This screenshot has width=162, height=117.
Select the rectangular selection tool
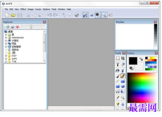pyautogui.click(x=118, y=58)
